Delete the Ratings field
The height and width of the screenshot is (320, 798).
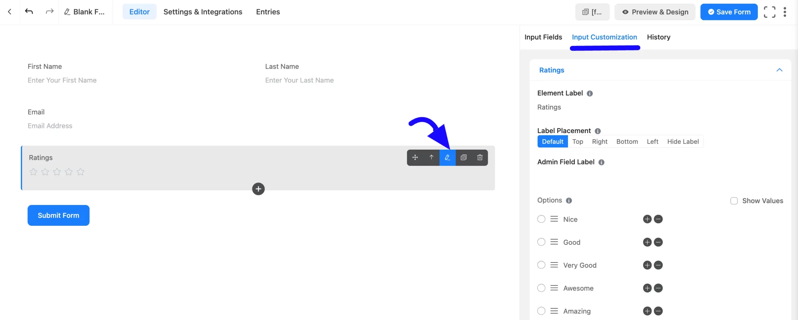click(x=480, y=158)
